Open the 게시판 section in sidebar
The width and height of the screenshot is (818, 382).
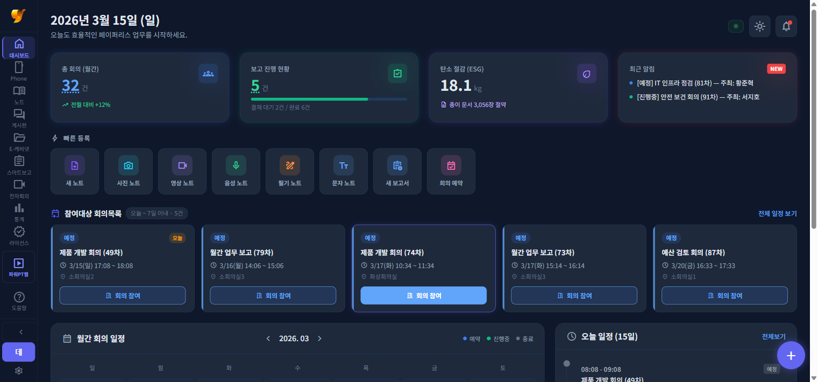point(19,118)
